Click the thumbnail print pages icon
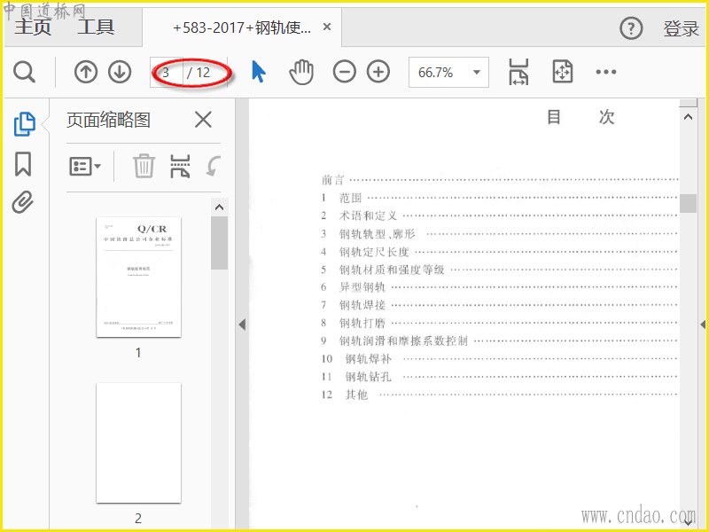This screenshot has width=709, height=532. click(180, 166)
